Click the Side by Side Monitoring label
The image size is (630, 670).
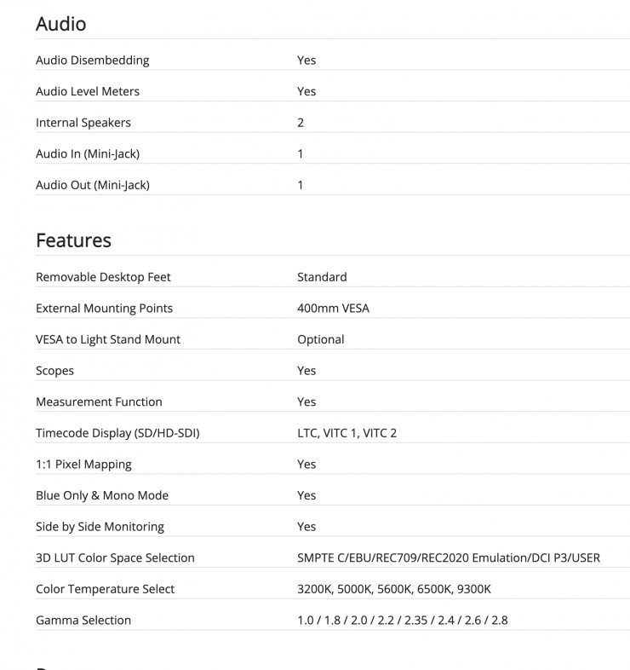(100, 527)
